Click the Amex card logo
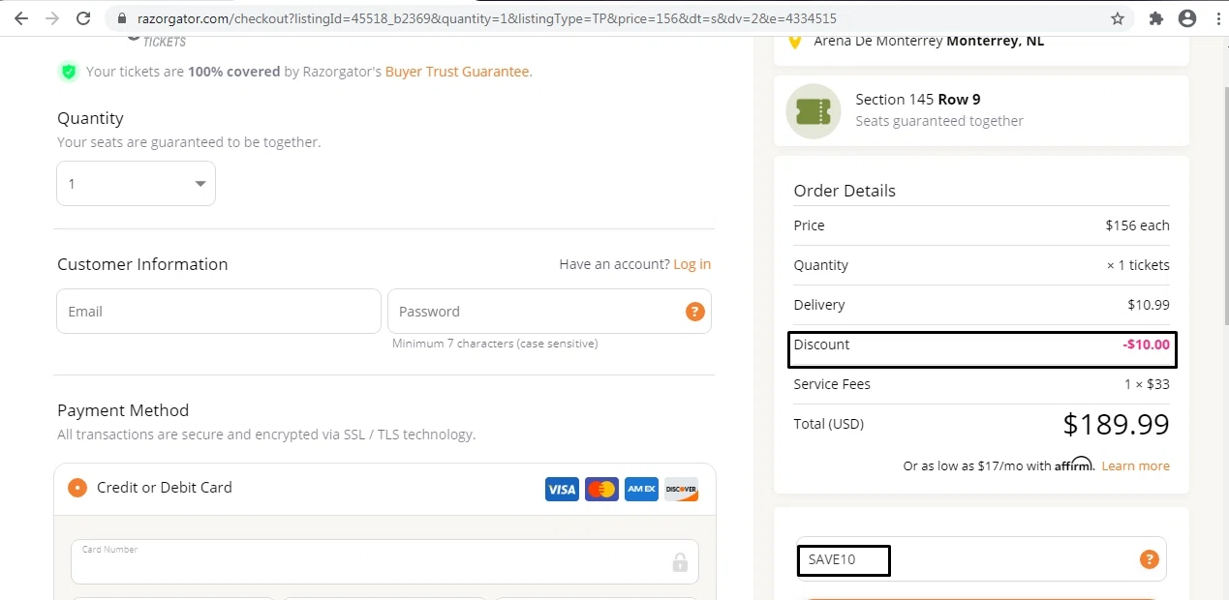The height and width of the screenshot is (600, 1229). tap(641, 489)
